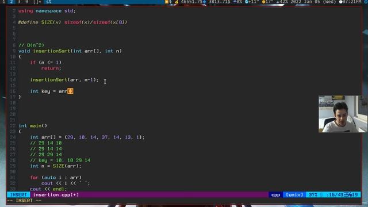
Task: Click the '// 29 29 14' comment
Action: click(46, 155)
